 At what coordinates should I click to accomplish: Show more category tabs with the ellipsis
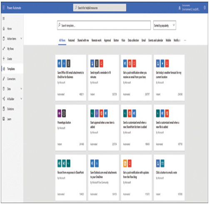click(x=185, y=40)
